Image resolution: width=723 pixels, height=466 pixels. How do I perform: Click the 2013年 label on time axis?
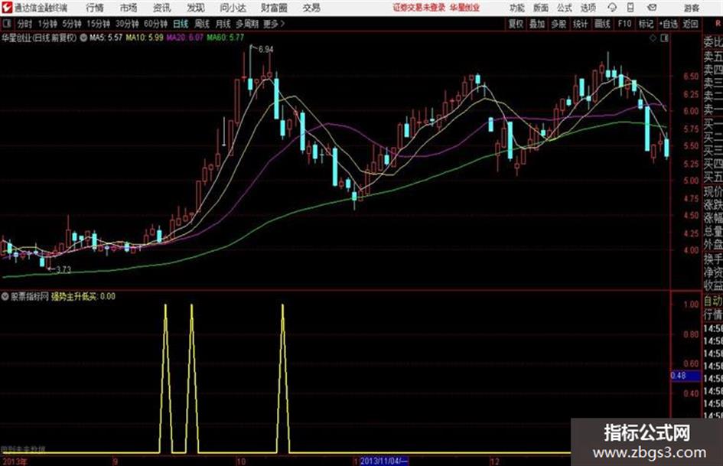(15, 461)
